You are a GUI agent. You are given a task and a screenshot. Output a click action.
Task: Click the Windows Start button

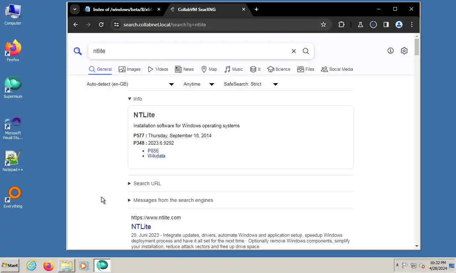tap(10, 266)
